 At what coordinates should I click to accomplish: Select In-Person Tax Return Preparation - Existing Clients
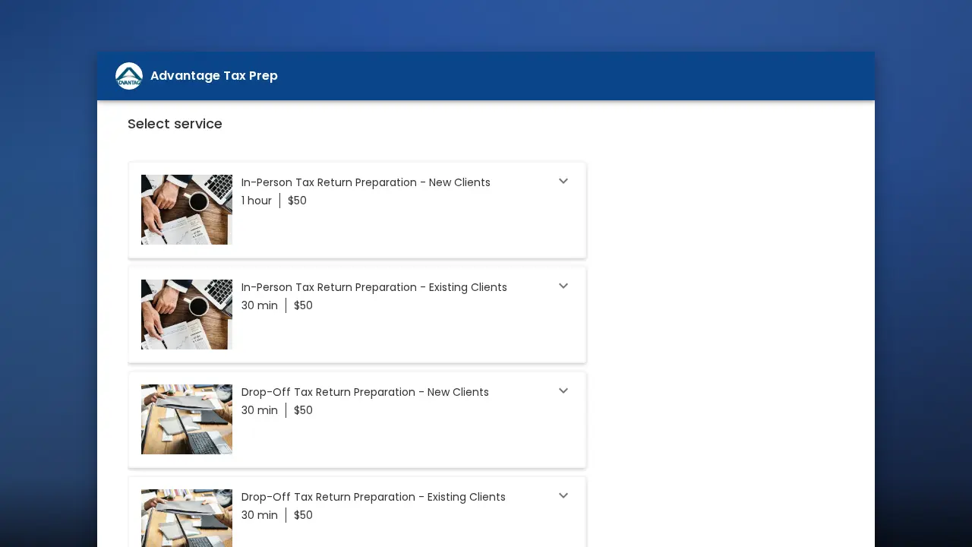(374, 287)
